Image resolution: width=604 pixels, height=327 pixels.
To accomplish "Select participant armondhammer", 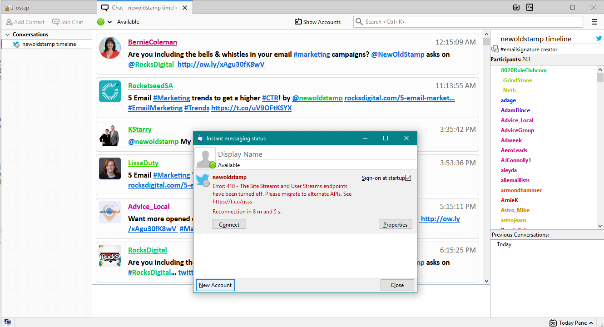I will [x=521, y=190].
